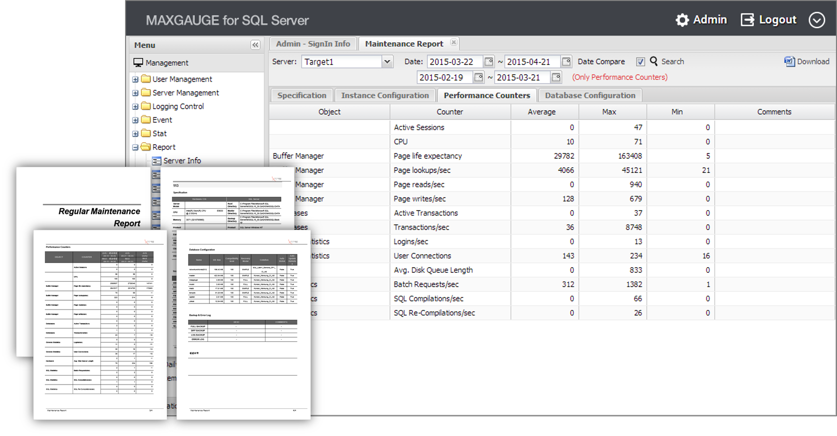Click the SQL Re-Compilations/sec counter cell
Image resolution: width=837 pixels, height=436 pixels.
tap(450, 313)
